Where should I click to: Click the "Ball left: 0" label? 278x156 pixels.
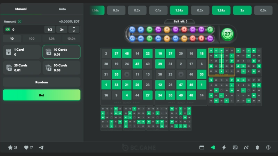pyautogui.click(x=180, y=22)
